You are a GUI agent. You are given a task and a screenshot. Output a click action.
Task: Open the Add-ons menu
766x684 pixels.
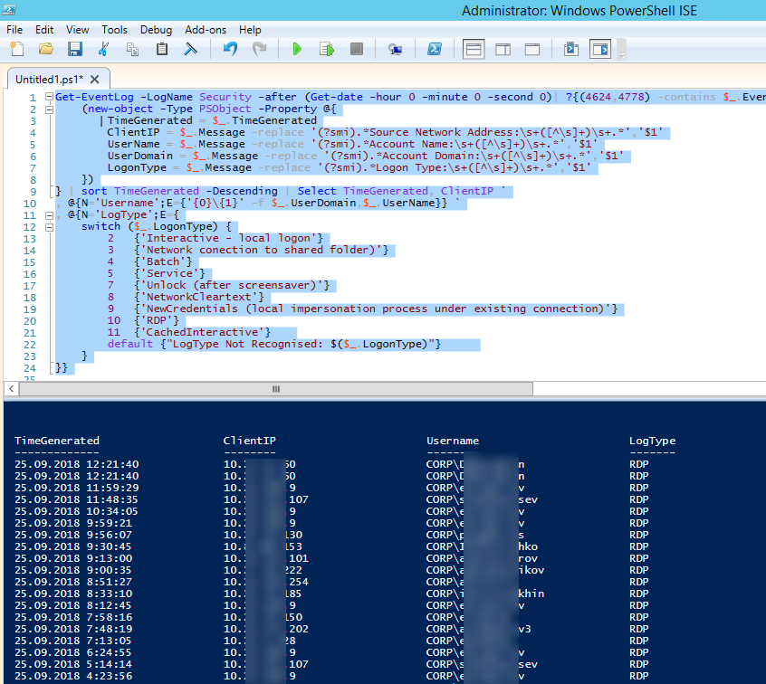[x=206, y=30]
